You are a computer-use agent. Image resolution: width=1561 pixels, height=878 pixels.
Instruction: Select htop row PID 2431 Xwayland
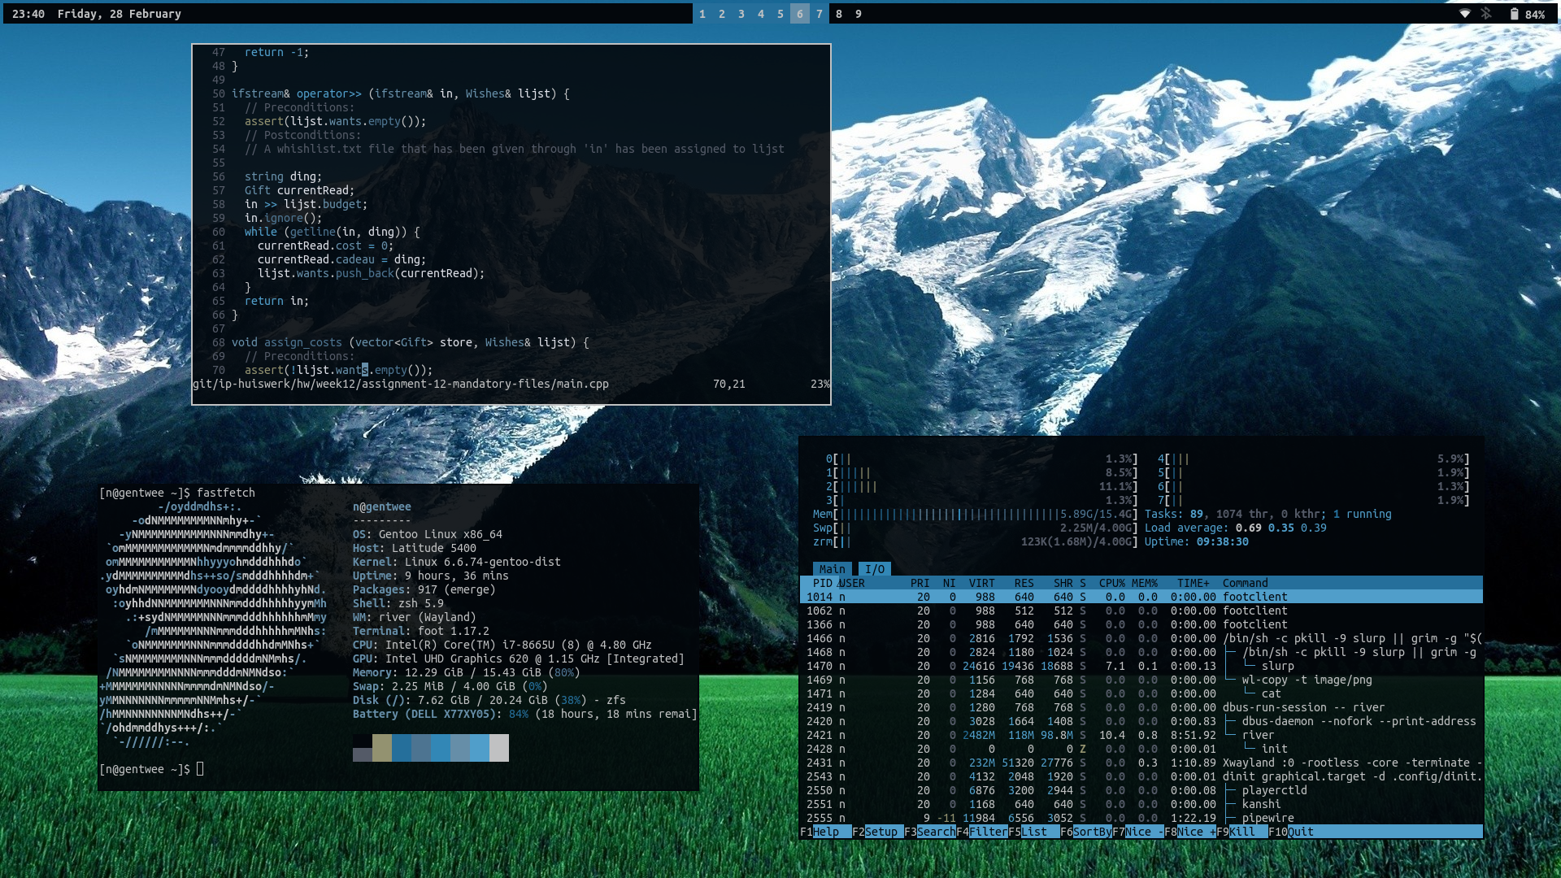(x=1141, y=763)
